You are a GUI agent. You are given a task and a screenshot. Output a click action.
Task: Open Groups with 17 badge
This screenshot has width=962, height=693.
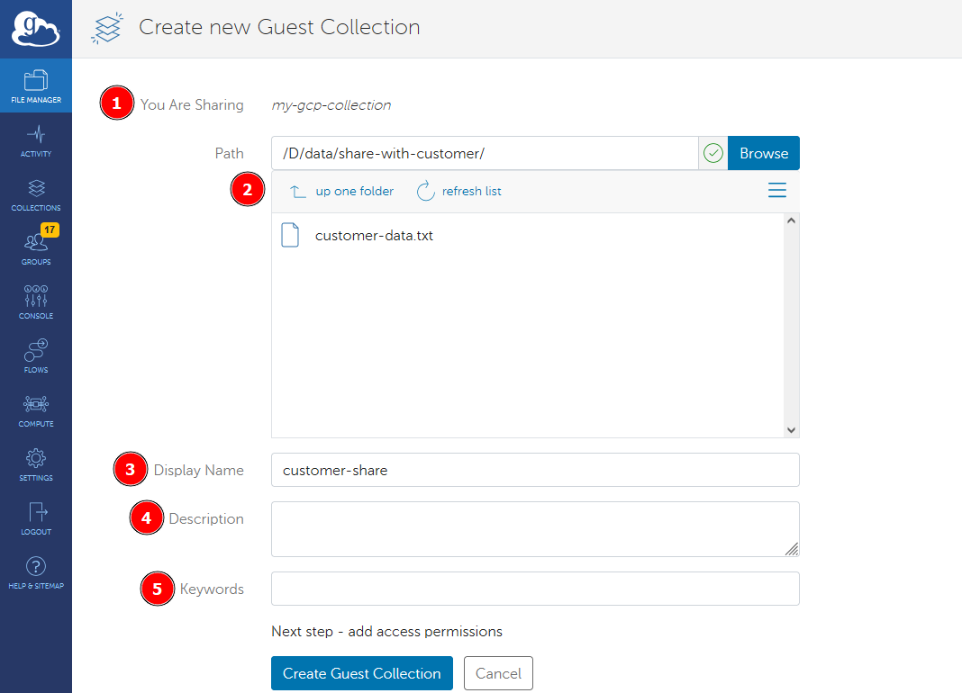pos(36,247)
